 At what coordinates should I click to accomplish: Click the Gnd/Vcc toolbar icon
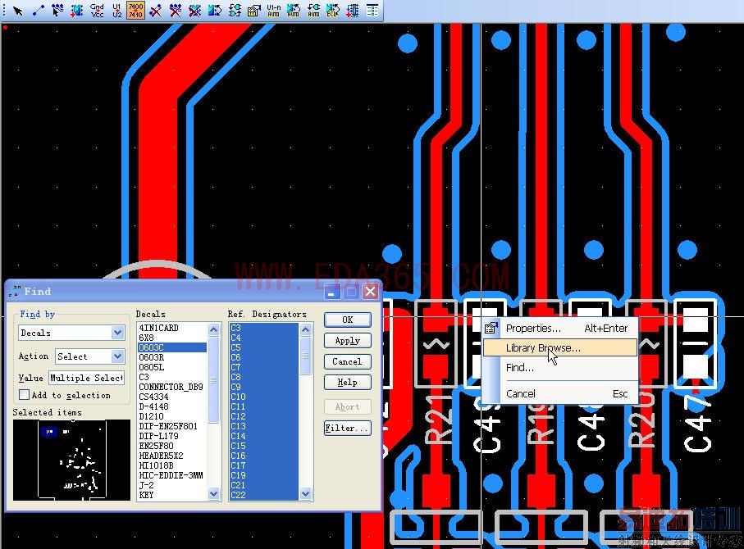pyautogui.click(x=97, y=11)
